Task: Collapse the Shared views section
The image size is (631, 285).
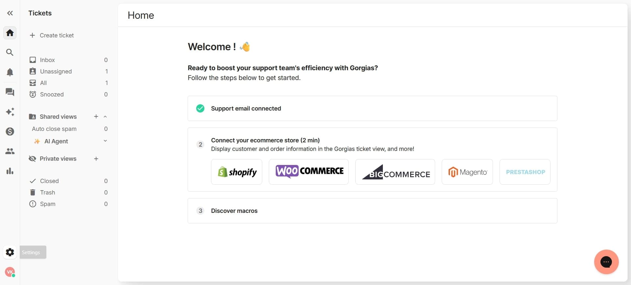Action: [x=105, y=116]
